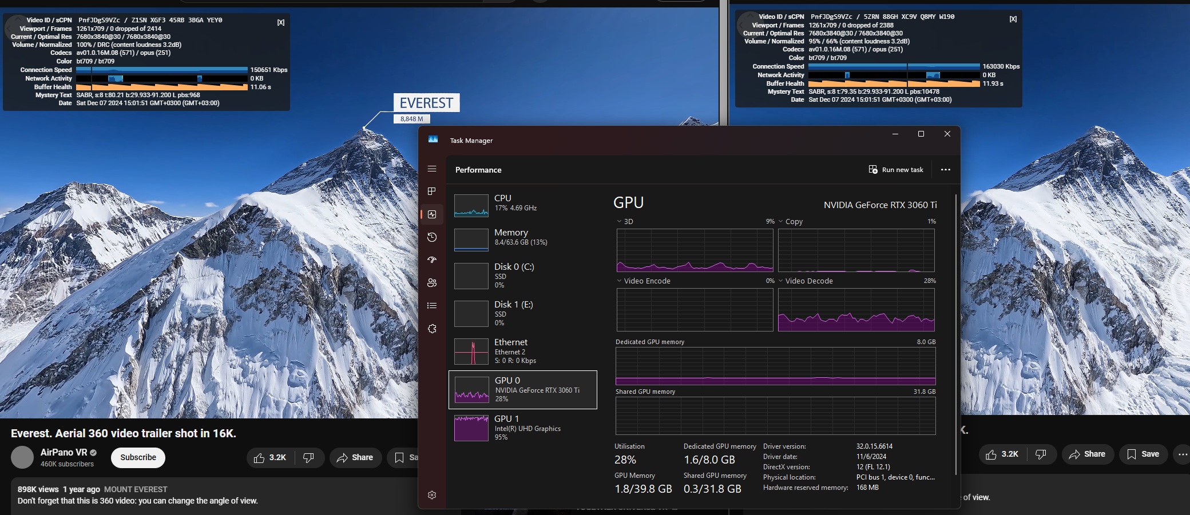Click the Shared GPU memory value '0.3/31.8 GB'

pos(712,489)
